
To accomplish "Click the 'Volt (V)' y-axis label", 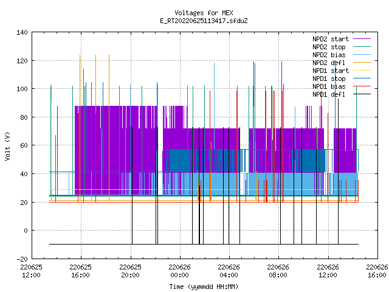I will (x=7, y=146).
